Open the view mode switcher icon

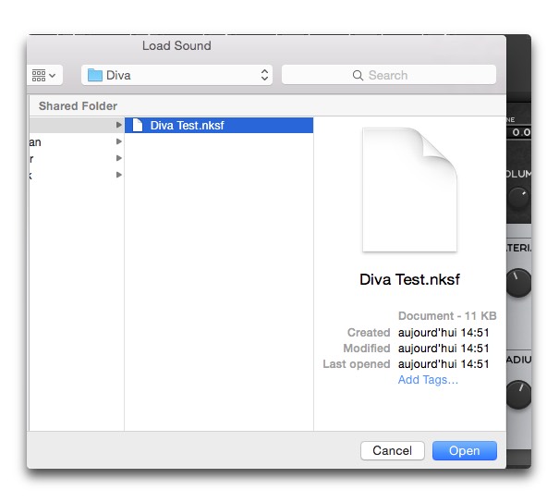(x=44, y=75)
